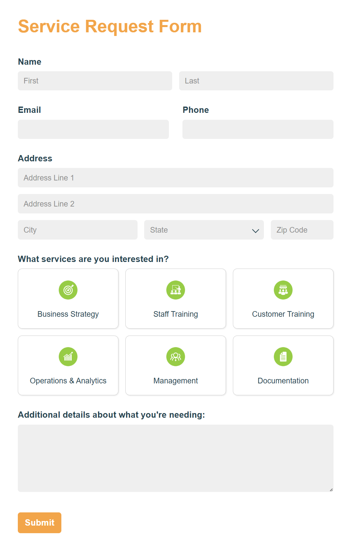Image resolution: width=351 pixels, height=550 pixels.
Task: Click the Address Line 1 field
Action: (175, 178)
